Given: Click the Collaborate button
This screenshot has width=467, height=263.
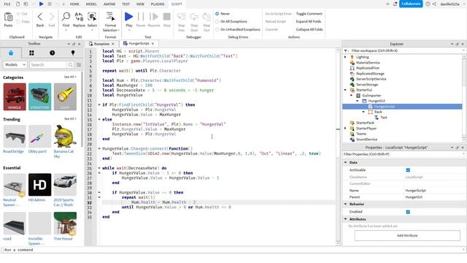Looking at the screenshot, I should [411, 4].
